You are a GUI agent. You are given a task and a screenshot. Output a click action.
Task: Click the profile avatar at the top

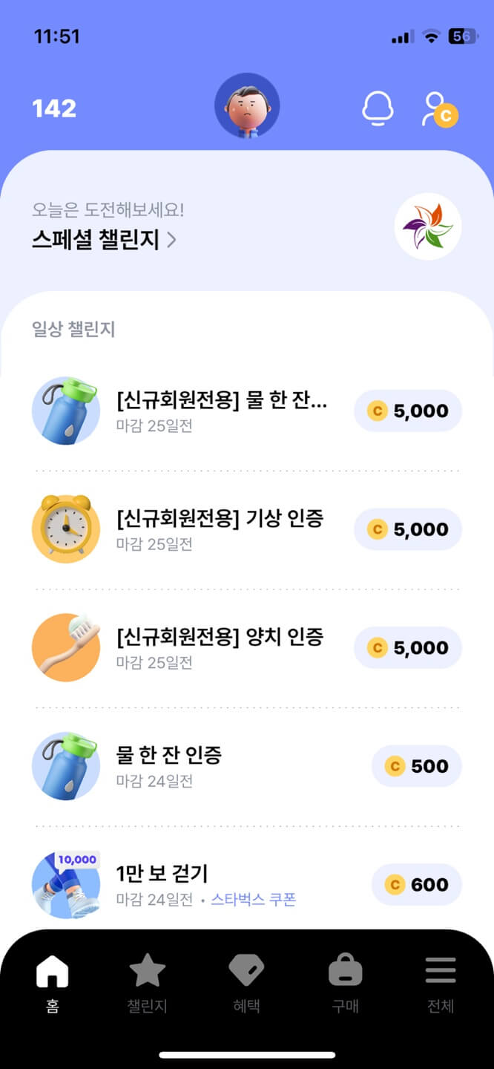[247, 106]
